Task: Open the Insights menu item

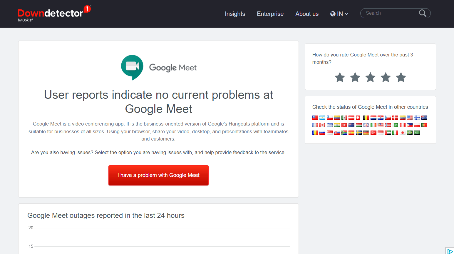Action: [235, 14]
